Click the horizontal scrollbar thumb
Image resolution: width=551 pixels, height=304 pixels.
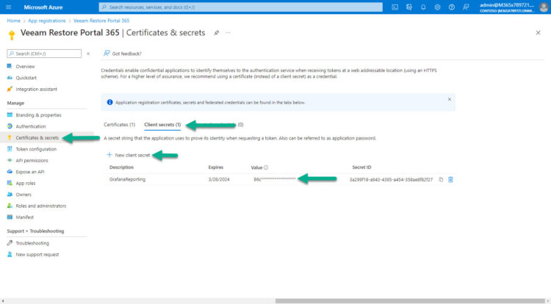tap(410, 301)
